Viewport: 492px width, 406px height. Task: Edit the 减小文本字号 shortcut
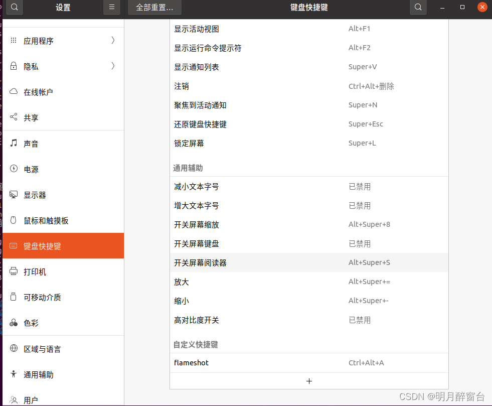tap(309, 187)
